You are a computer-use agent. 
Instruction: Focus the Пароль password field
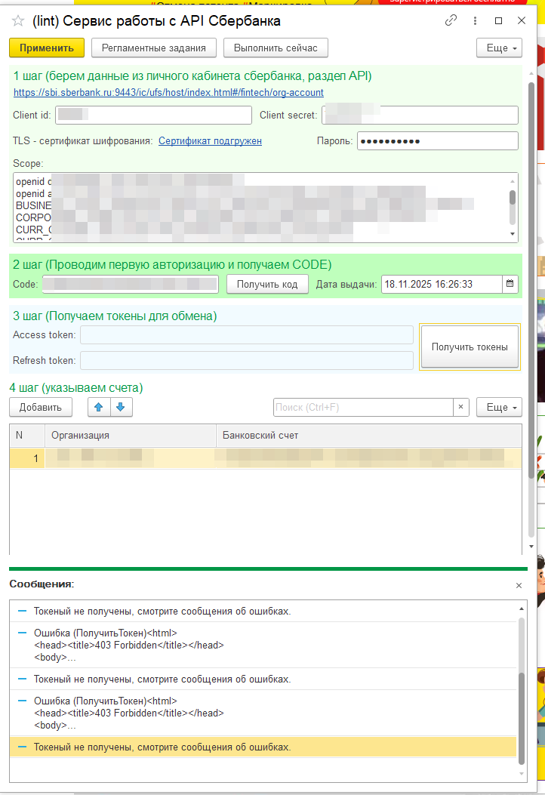click(438, 141)
